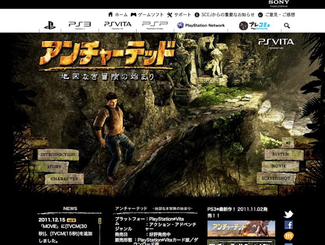Click the news panel scrollbar handle
325x245 pixels.
(99, 221)
